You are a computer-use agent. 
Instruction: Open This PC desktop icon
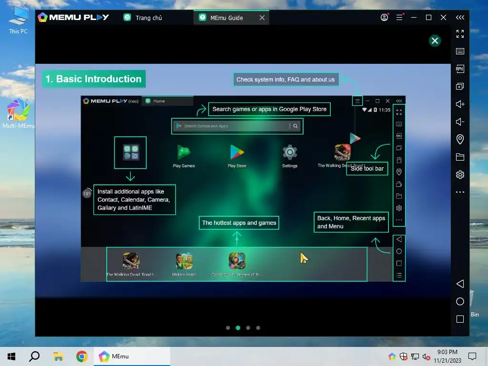click(18, 20)
